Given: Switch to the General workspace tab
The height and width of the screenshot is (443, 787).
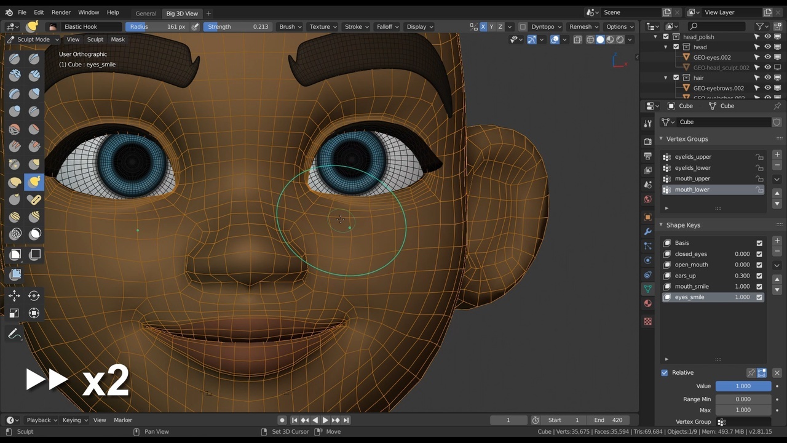Looking at the screenshot, I should [145, 13].
